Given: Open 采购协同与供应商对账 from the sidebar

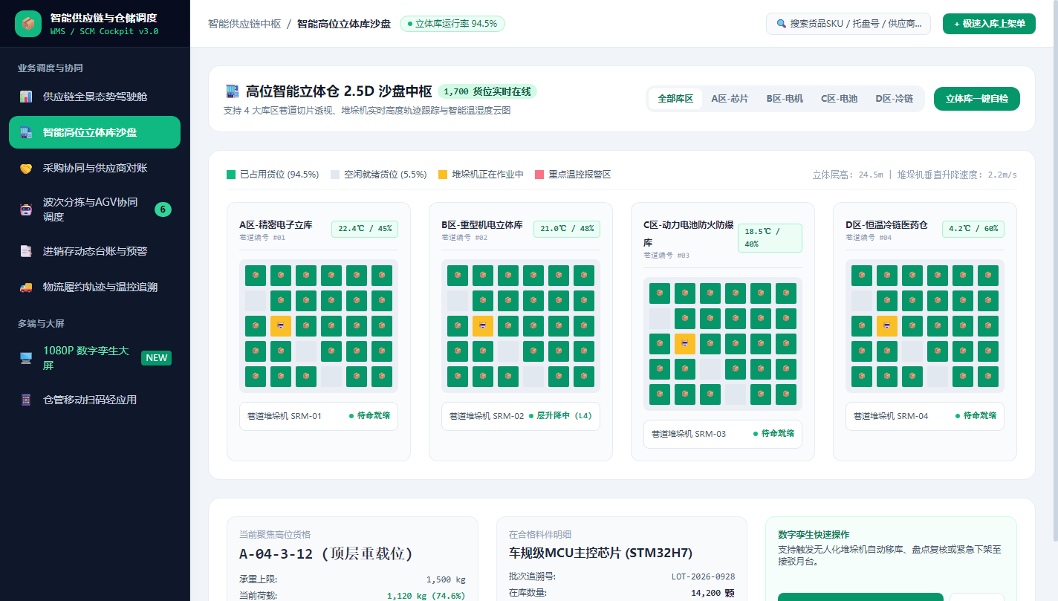Looking at the screenshot, I should (94, 168).
